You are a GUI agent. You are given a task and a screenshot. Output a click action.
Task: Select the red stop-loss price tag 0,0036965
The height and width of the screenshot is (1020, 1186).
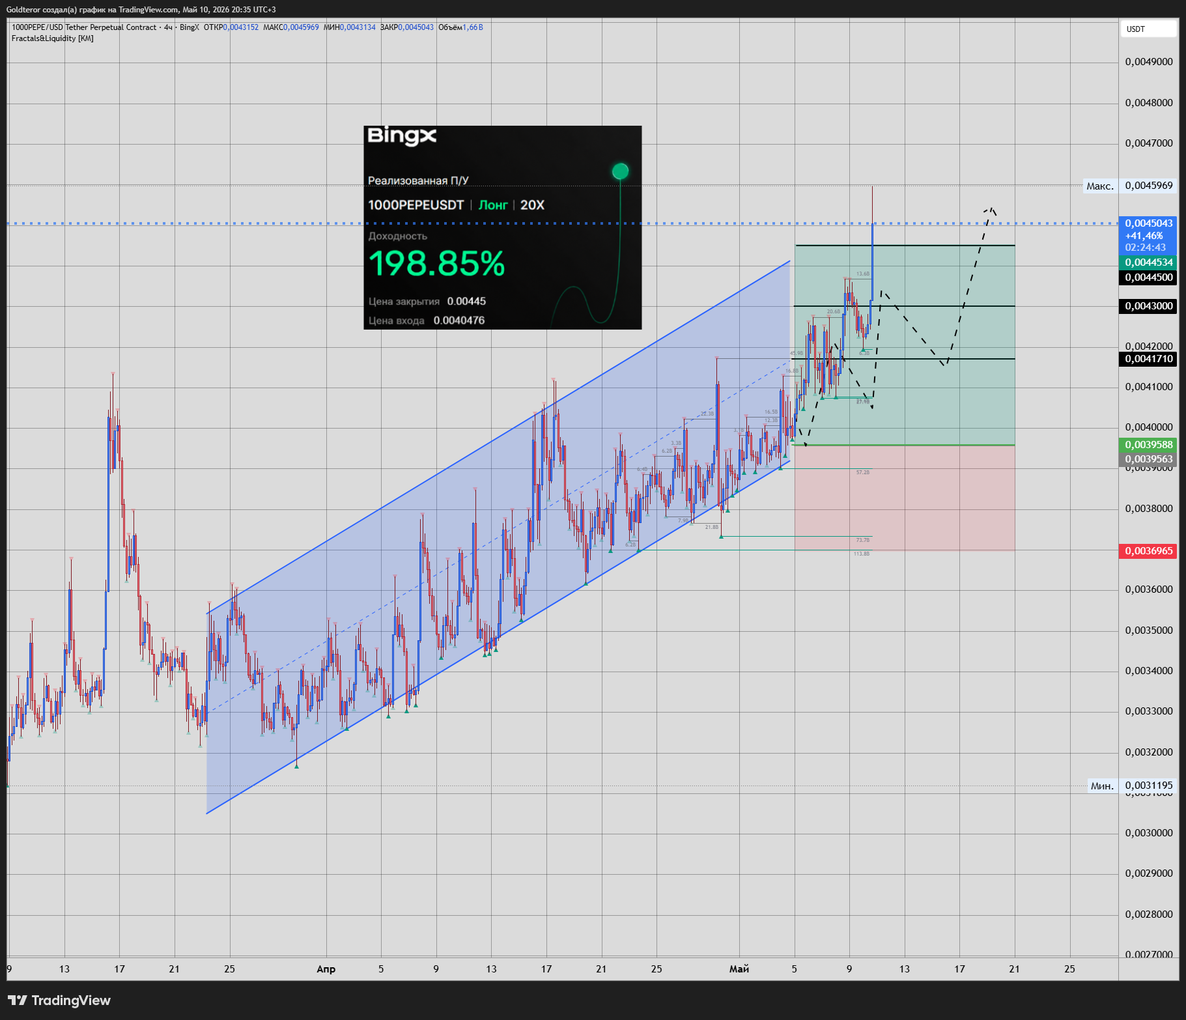1148,551
